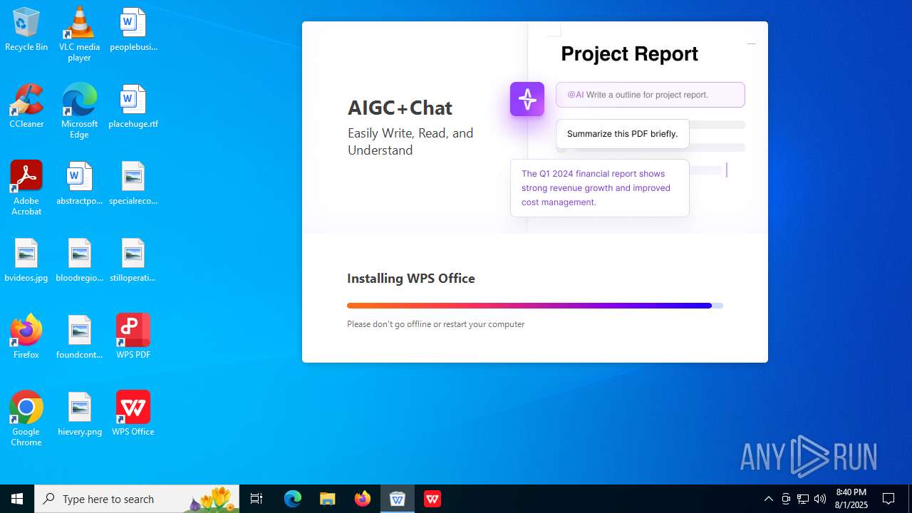The width and height of the screenshot is (912, 513).
Task: Open CCleaner desktop shortcut
Action: point(26,106)
